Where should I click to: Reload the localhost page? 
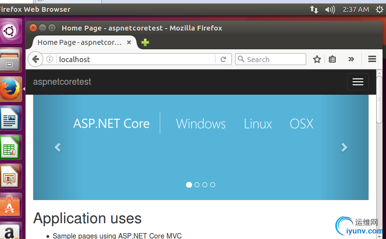pyautogui.click(x=223, y=59)
